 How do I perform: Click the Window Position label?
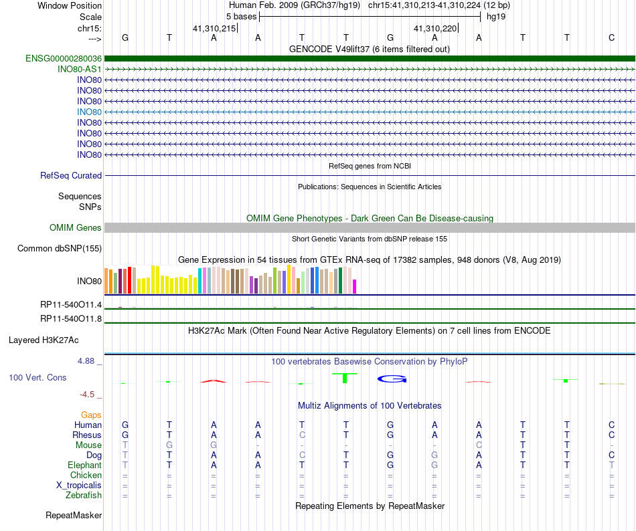tap(70, 5)
